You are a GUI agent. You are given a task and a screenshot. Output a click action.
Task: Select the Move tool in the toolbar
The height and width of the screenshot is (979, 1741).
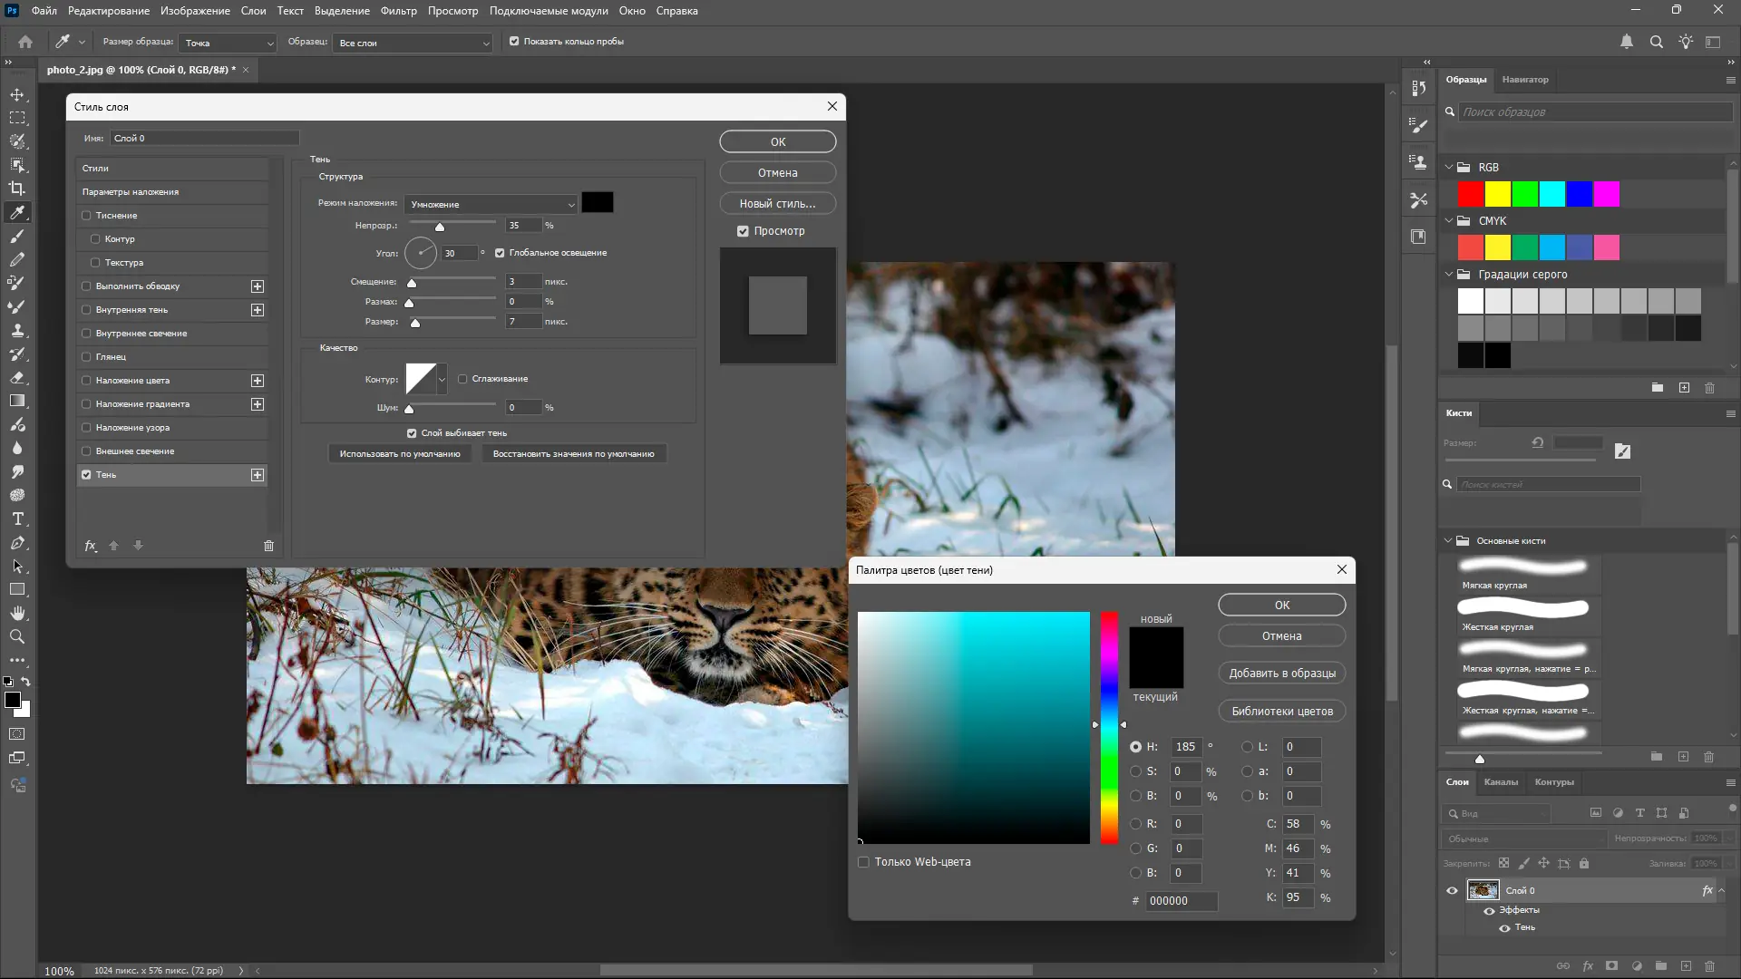click(x=17, y=94)
